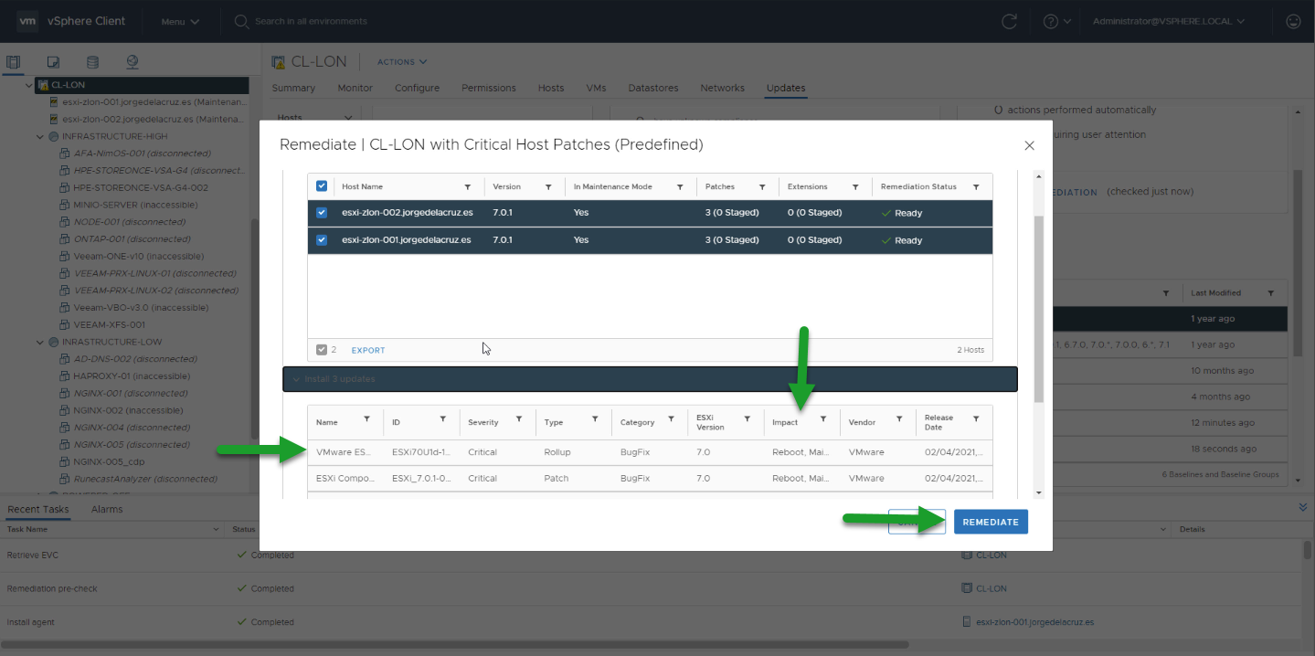Switch to the Summary tab
The height and width of the screenshot is (656, 1315).
[293, 88]
